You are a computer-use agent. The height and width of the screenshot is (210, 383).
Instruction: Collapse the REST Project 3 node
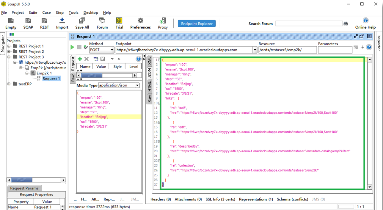point(9,57)
